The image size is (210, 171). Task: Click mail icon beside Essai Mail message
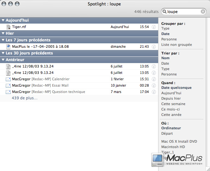[x=8, y=85]
